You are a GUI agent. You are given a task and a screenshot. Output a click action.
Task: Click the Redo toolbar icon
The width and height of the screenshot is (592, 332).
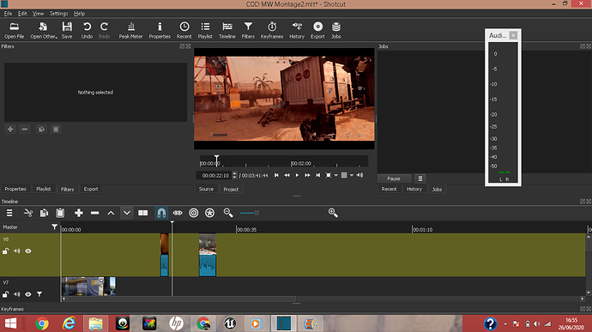click(x=104, y=30)
